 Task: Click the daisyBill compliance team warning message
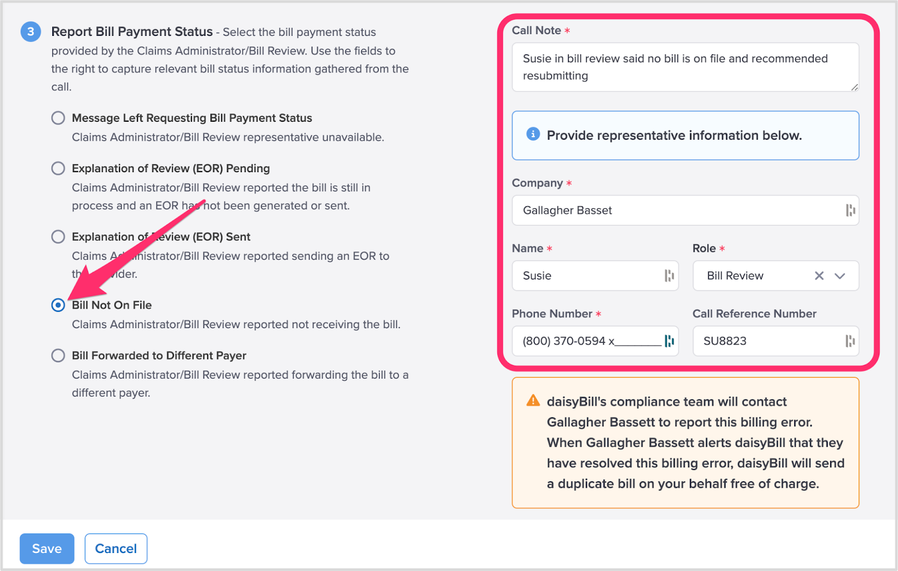click(695, 443)
